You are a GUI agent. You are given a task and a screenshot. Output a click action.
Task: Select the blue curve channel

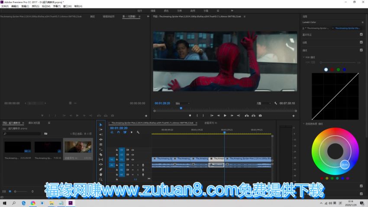[x=344, y=69]
